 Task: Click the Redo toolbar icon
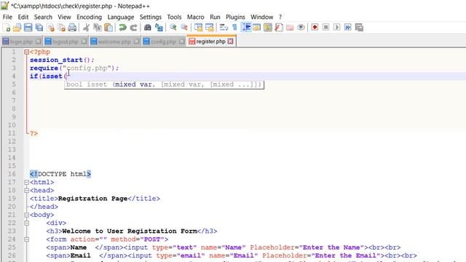pyautogui.click(x=133, y=28)
